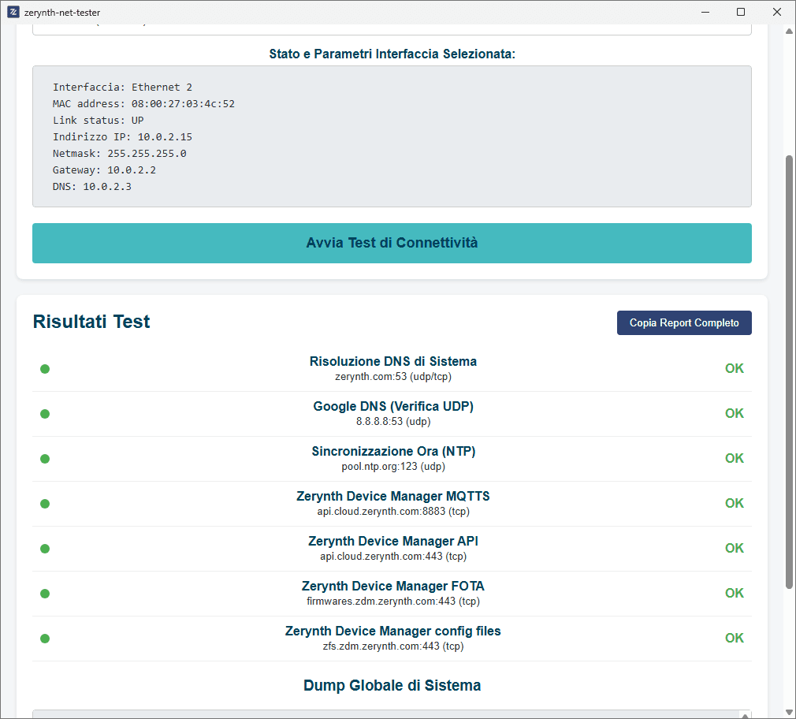This screenshot has height=719, width=796.
Task: Click the 'Zerynth Device Manager MQTTS' title
Action: coord(393,496)
